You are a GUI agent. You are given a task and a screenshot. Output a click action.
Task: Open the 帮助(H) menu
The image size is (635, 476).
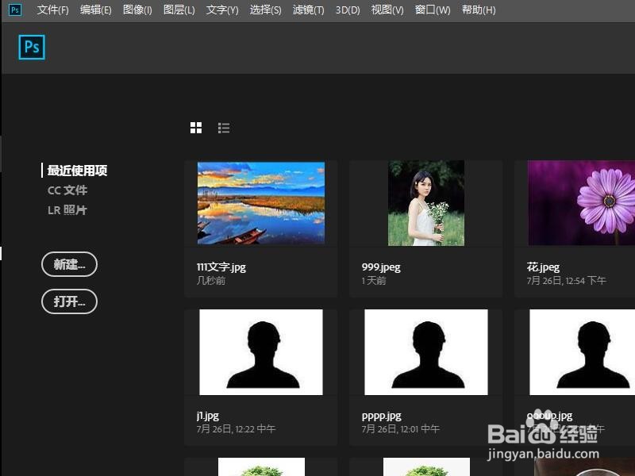click(479, 10)
